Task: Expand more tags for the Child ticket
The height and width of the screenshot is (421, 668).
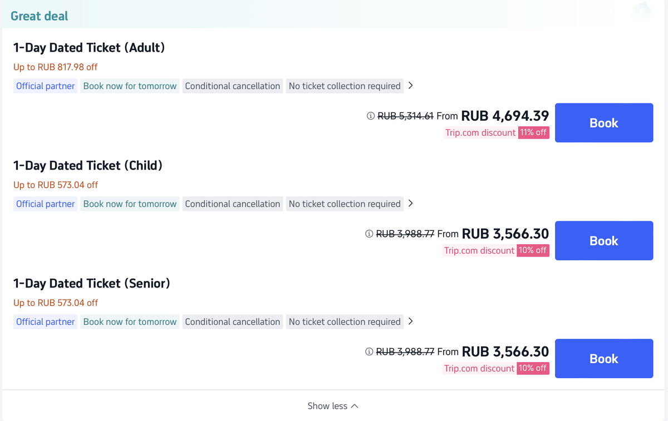Action: [x=410, y=204]
